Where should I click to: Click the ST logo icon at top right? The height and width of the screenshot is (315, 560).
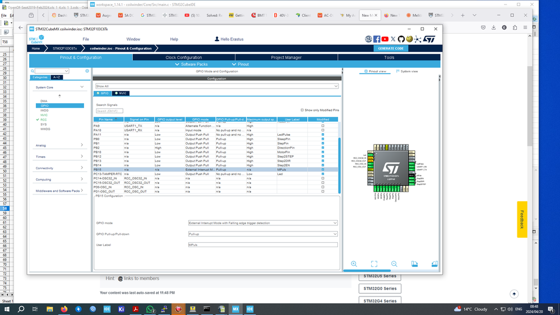tap(429, 39)
